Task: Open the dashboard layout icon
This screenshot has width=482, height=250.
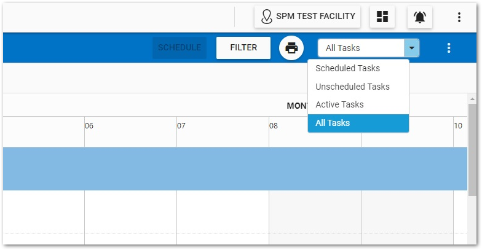Action: pyautogui.click(x=382, y=17)
